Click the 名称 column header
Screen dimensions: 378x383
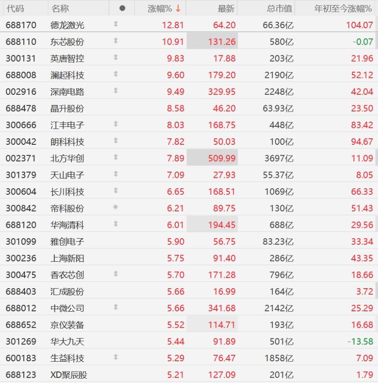tap(60, 8)
